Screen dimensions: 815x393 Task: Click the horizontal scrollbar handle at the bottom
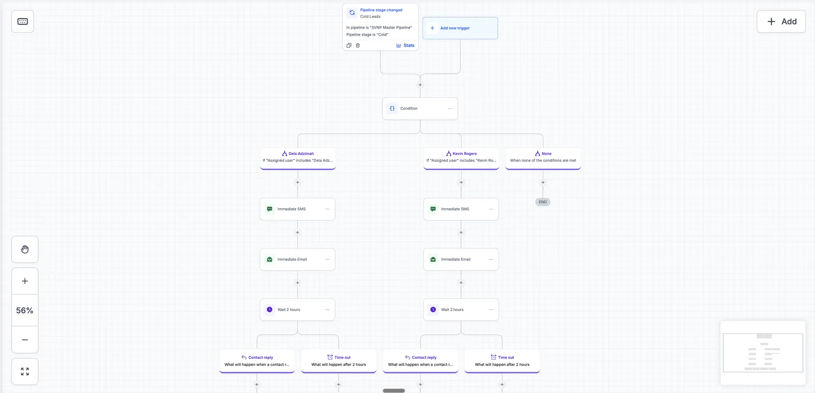[x=394, y=391]
